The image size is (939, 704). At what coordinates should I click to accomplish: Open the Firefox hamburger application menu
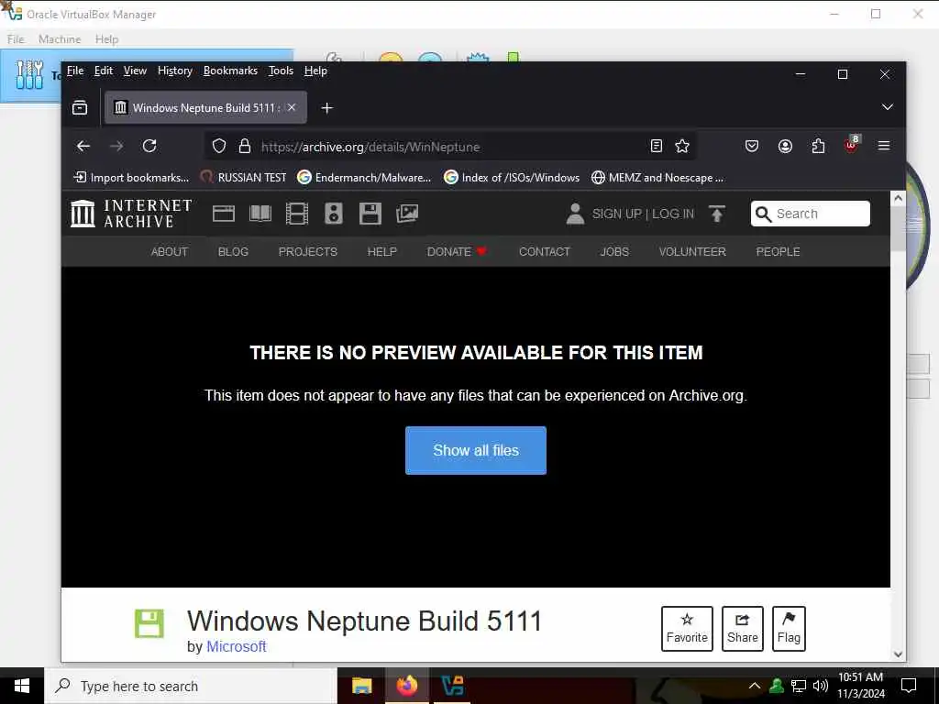tap(884, 146)
